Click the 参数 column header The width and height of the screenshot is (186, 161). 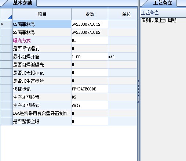click(90, 14)
